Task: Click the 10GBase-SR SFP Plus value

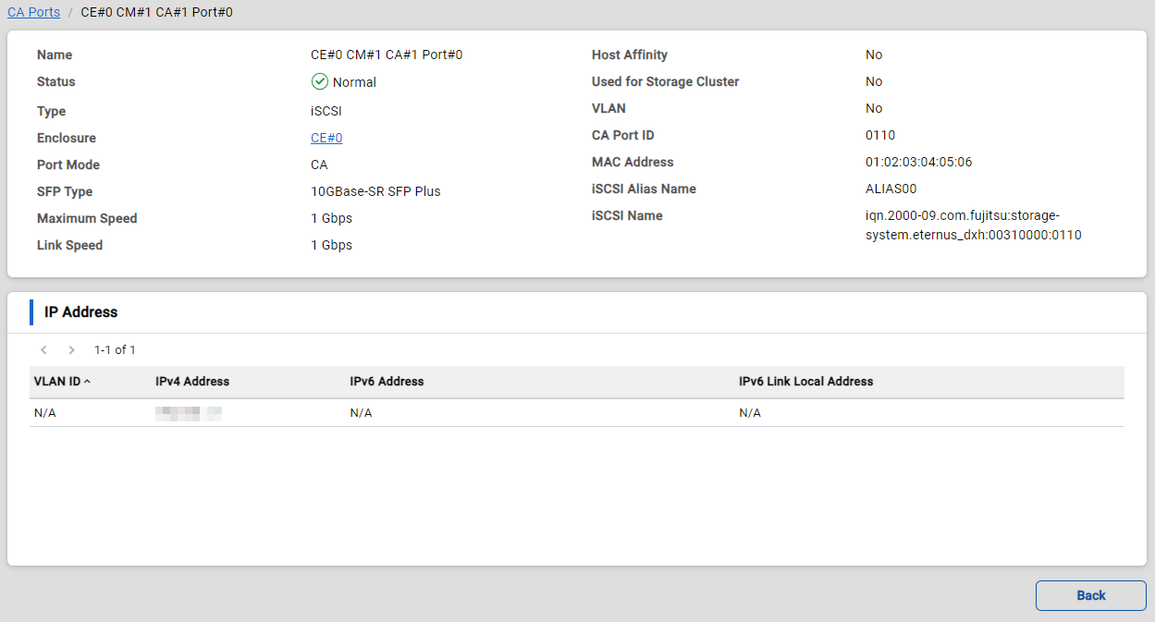Action: tap(375, 191)
